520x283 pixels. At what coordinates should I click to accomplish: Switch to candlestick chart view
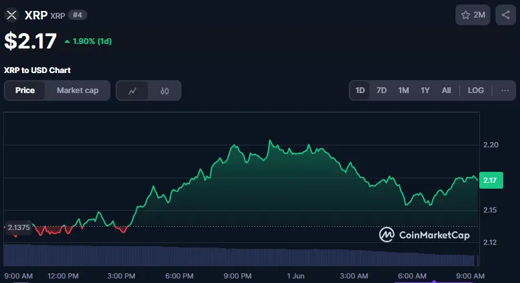[165, 91]
